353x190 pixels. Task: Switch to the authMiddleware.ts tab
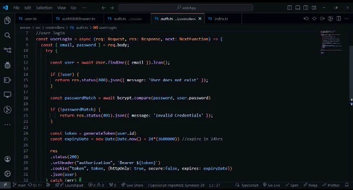(x=78, y=19)
